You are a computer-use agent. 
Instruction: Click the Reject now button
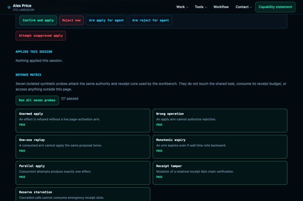(x=71, y=20)
